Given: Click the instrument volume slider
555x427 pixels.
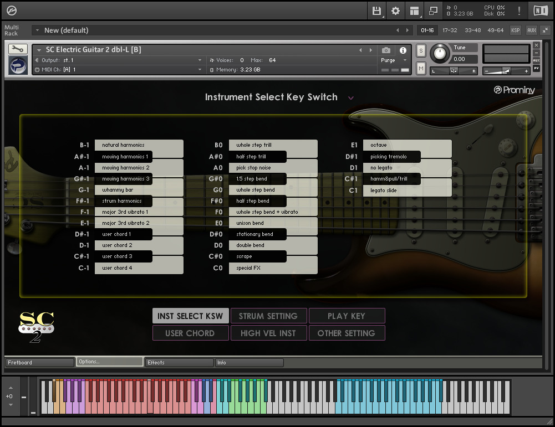Looking at the screenshot, I should 507,71.
